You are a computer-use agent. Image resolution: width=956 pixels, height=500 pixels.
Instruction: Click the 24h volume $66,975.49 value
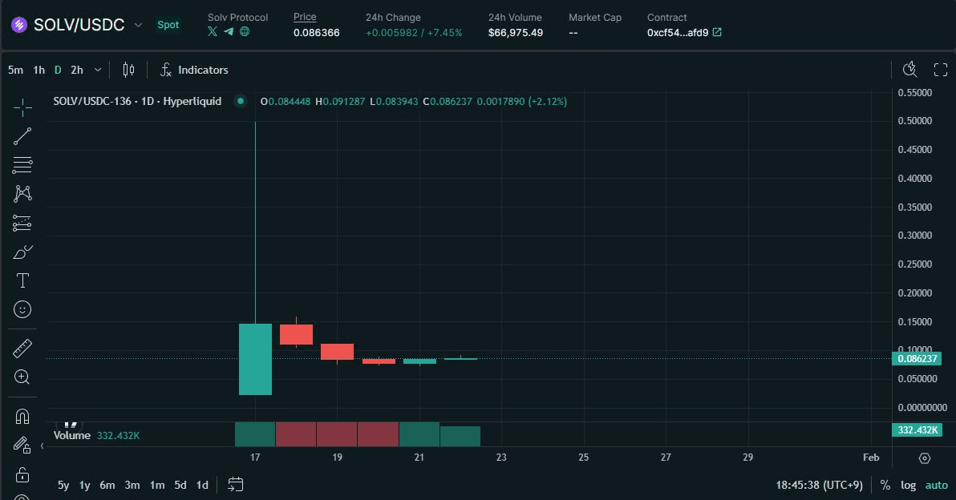515,33
